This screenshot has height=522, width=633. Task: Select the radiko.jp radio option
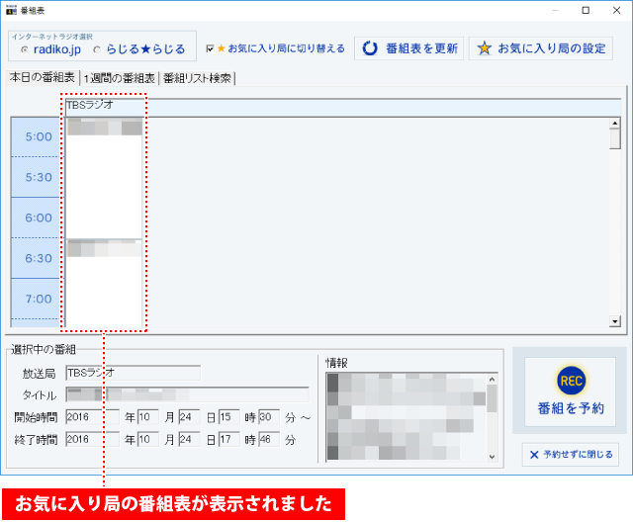[x=25, y=49]
